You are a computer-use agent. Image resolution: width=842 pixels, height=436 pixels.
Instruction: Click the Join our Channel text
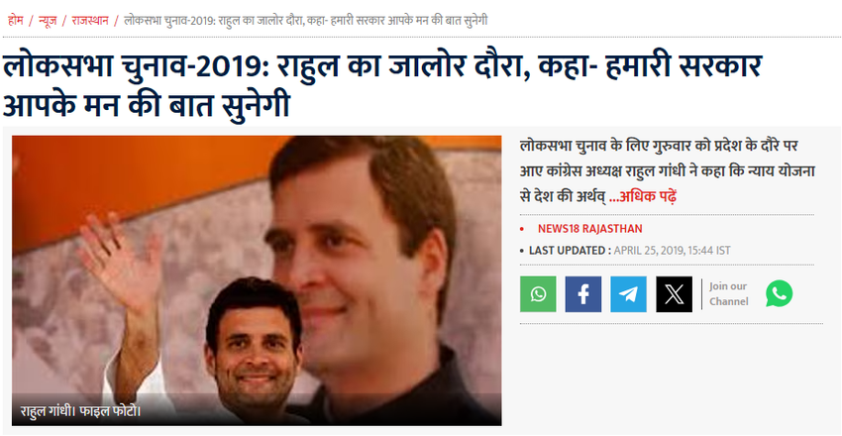tap(729, 293)
